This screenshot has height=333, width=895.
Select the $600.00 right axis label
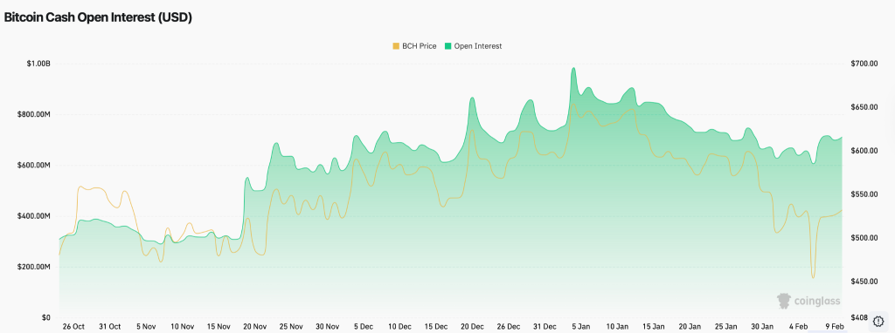(864, 151)
